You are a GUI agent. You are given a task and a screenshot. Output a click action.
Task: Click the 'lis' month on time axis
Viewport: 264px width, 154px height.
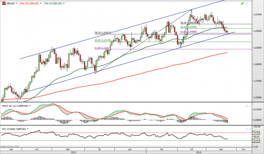99,149
